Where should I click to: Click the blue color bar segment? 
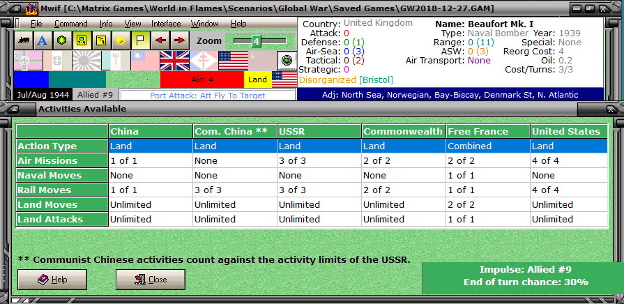point(31,79)
